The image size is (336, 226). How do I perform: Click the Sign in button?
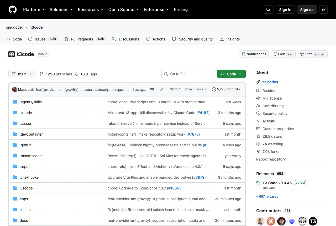click(285, 9)
